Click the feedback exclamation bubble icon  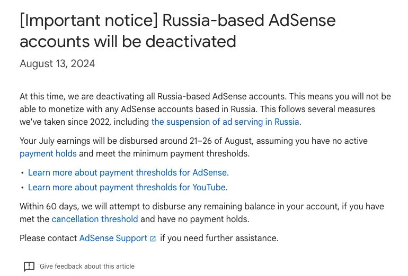[x=29, y=266]
